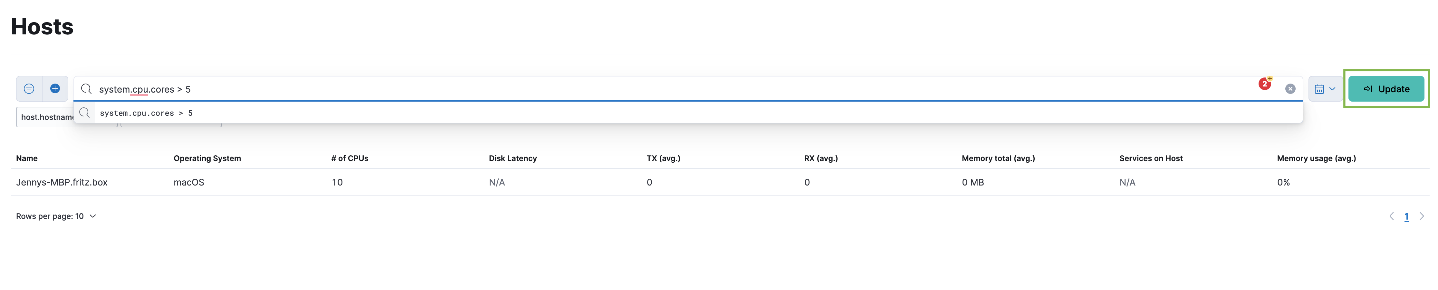Screen dimensions: 1438x290
Task: Click the red badge with number 2
Action: 1265,84
